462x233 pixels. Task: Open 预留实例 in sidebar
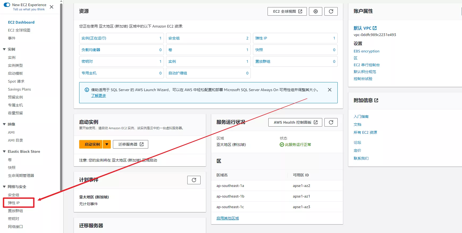click(x=15, y=97)
